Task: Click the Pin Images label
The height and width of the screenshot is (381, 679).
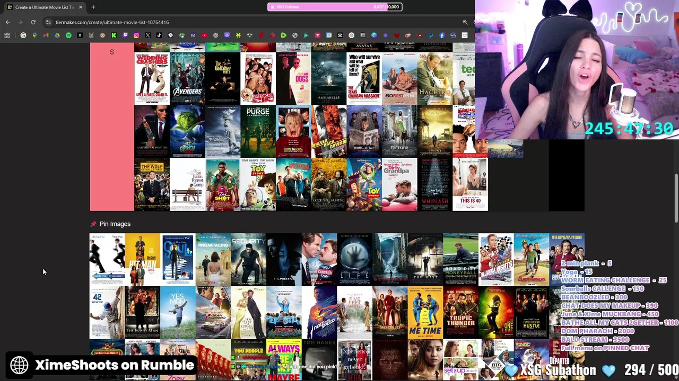Action: (x=115, y=224)
